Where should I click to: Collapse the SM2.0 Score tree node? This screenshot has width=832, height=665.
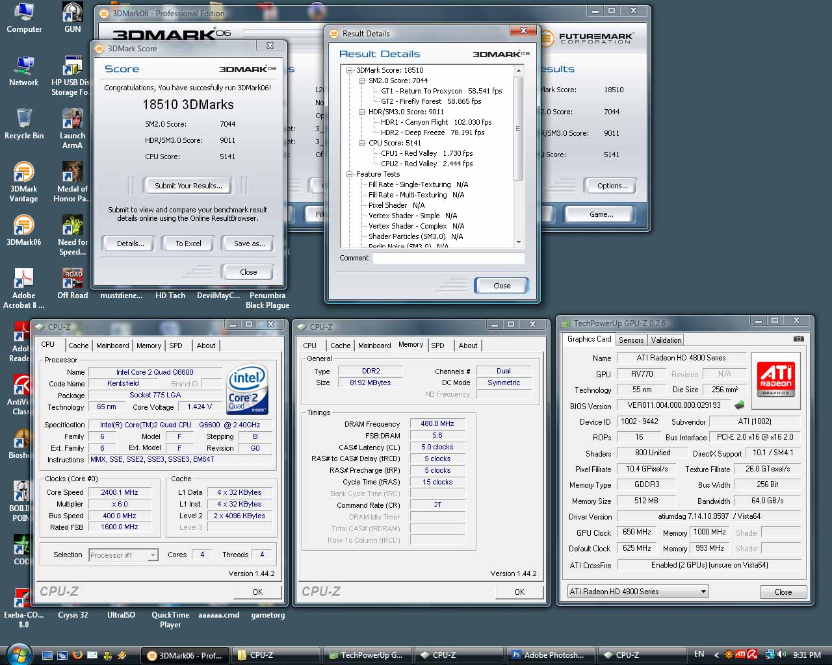pos(362,81)
